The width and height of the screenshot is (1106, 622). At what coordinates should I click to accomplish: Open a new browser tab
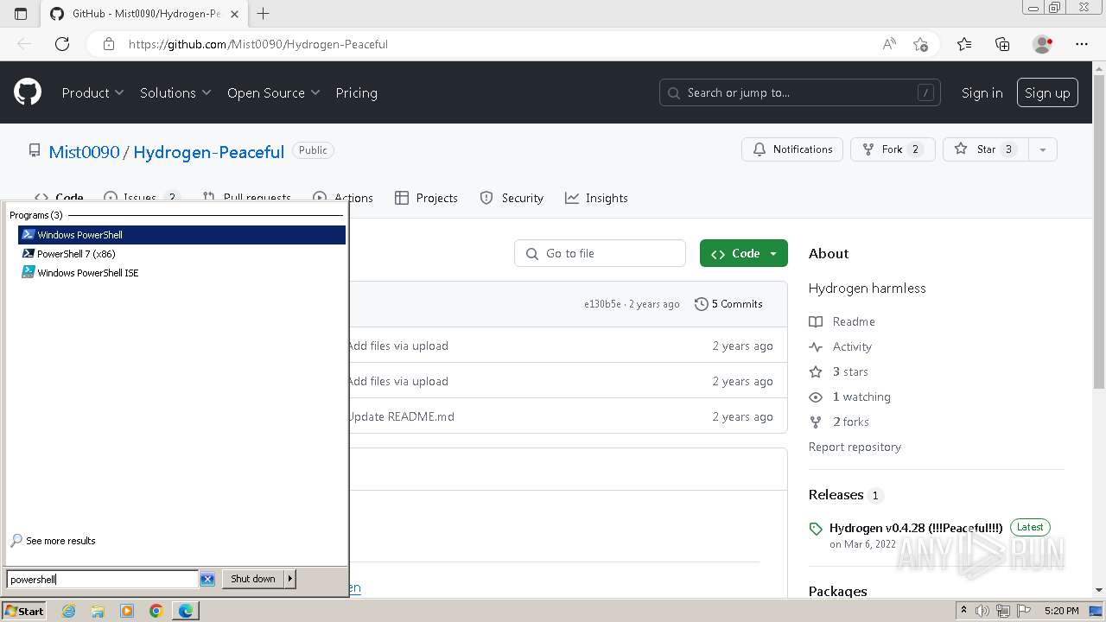[x=264, y=14]
